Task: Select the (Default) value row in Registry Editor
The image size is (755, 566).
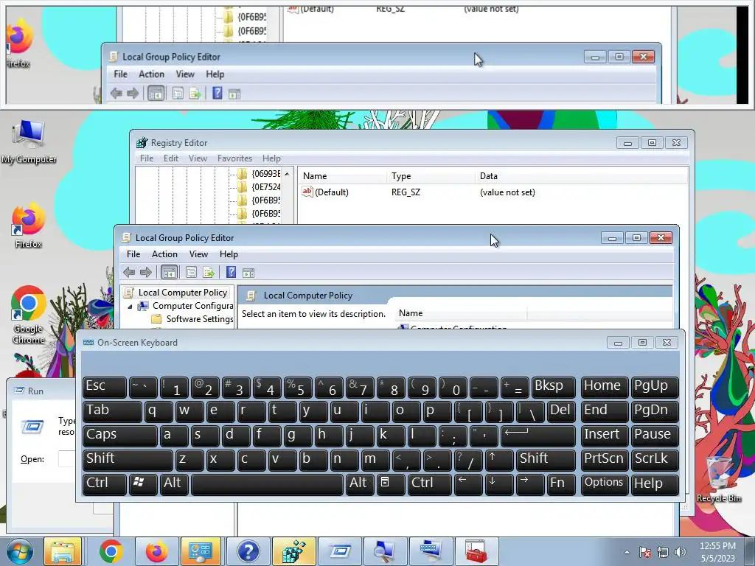Action: coord(491,192)
